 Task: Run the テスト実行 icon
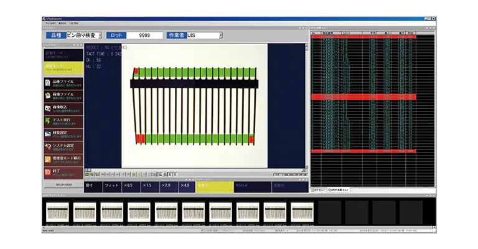click(x=49, y=121)
